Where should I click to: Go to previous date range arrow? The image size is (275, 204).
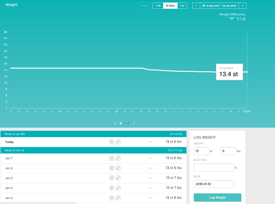coord(196,6)
